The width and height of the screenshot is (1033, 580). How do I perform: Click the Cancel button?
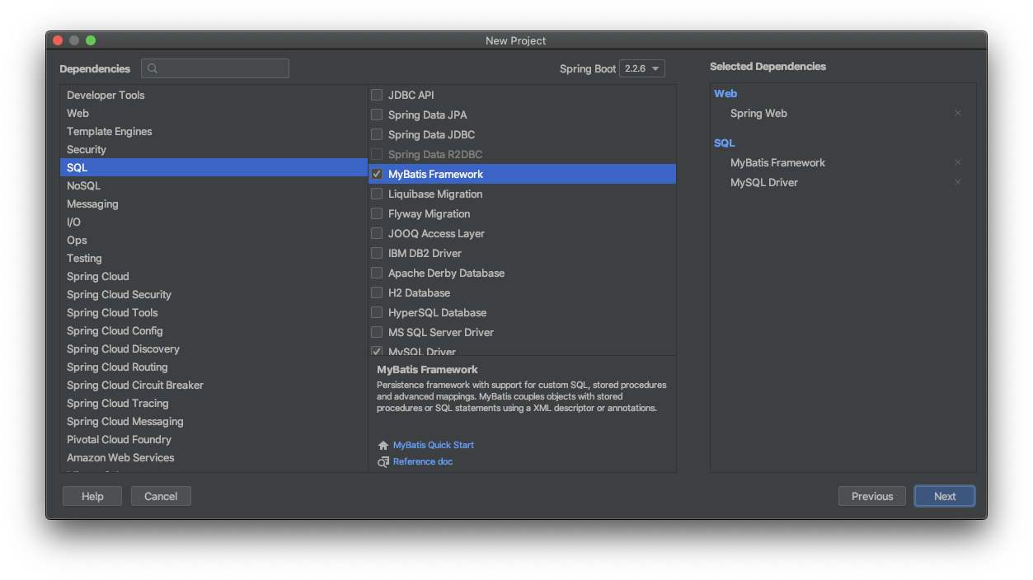pos(161,496)
